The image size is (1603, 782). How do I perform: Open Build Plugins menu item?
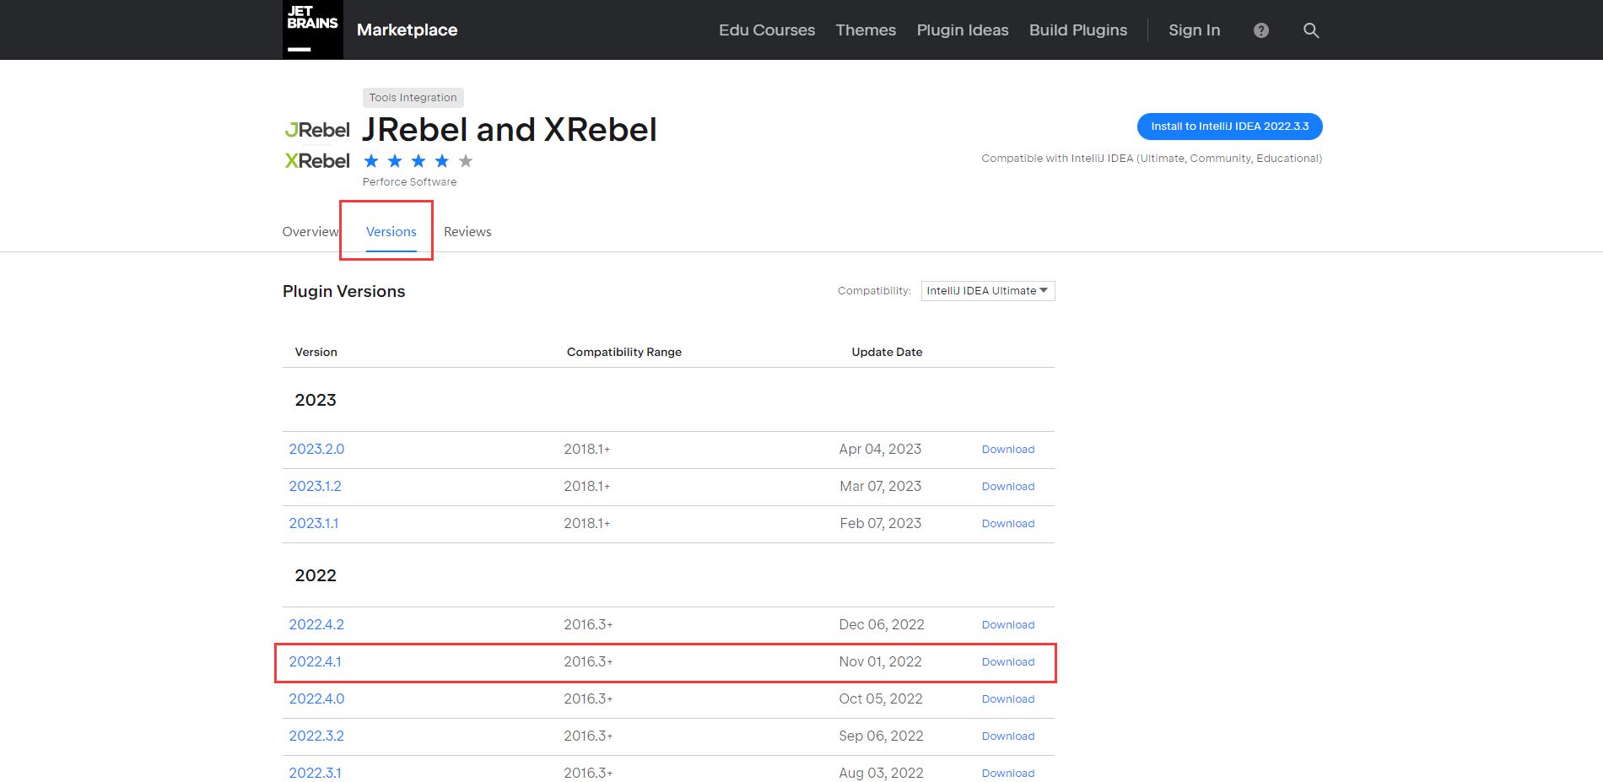click(1078, 30)
